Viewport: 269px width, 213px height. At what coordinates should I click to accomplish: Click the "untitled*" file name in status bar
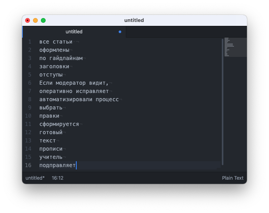click(35, 178)
